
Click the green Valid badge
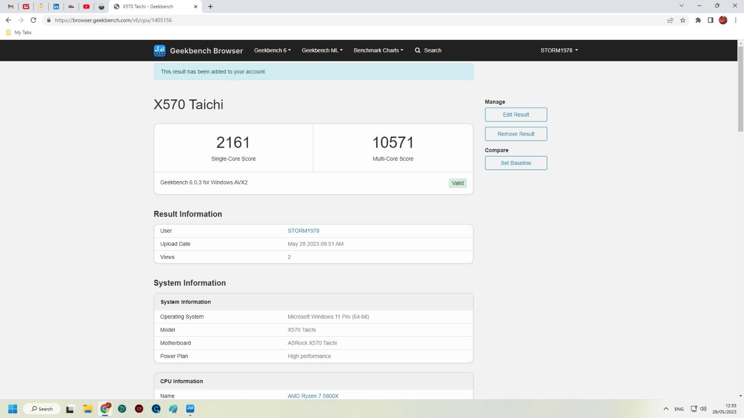[x=458, y=183]
